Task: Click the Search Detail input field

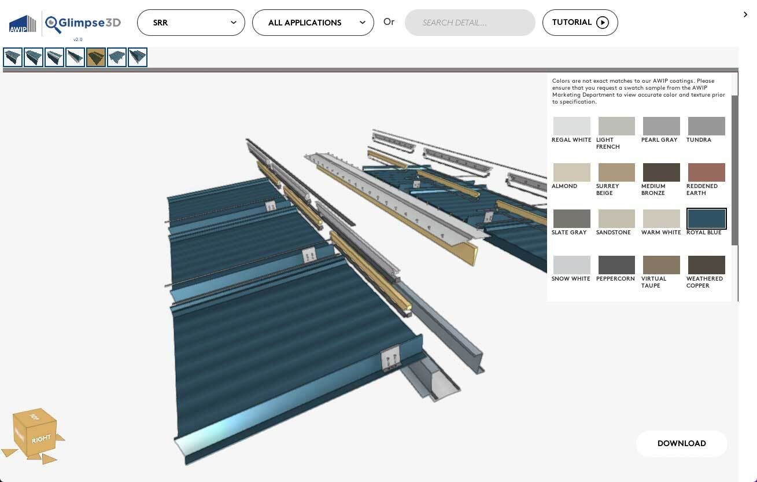Action: pos(470,23)
